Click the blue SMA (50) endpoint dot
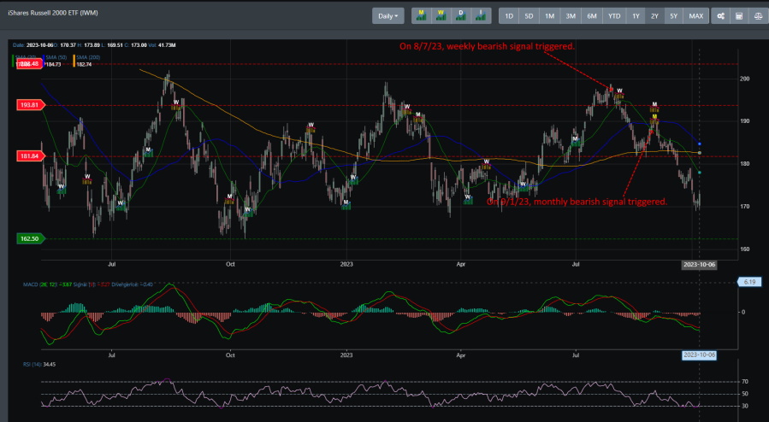The image size is (769, 422). coord(700,144)
